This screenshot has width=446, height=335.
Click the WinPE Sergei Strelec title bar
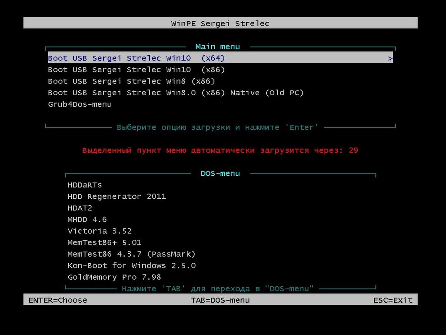pos(220,23)
